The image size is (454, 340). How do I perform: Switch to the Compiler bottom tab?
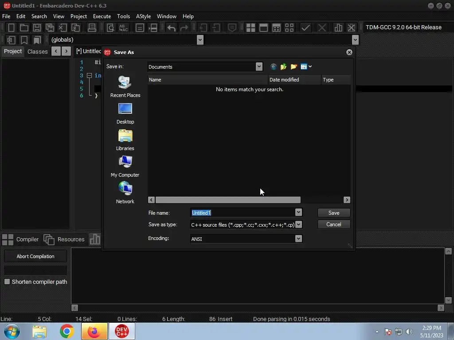pyautogui.click(x=20, y=240)
